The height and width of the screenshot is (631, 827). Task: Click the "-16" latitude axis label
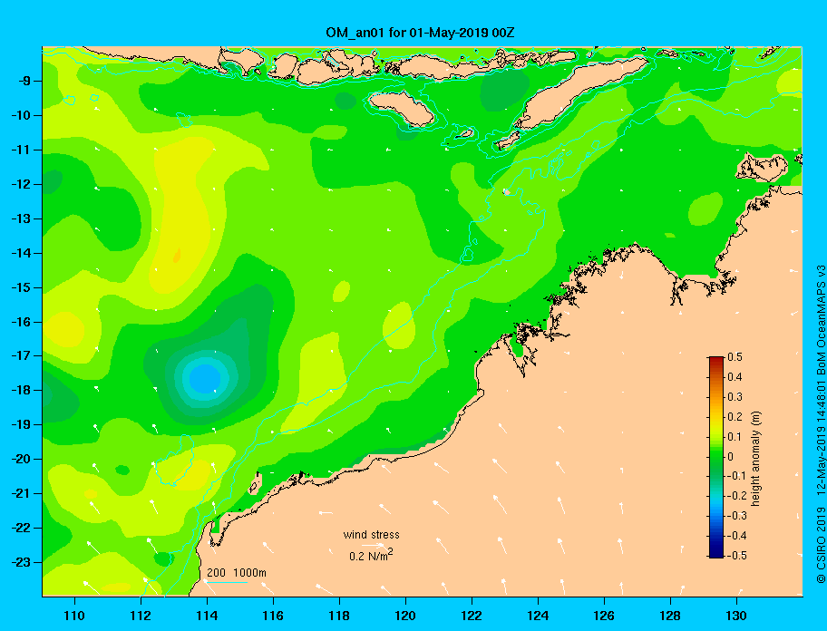coord(22,322)
